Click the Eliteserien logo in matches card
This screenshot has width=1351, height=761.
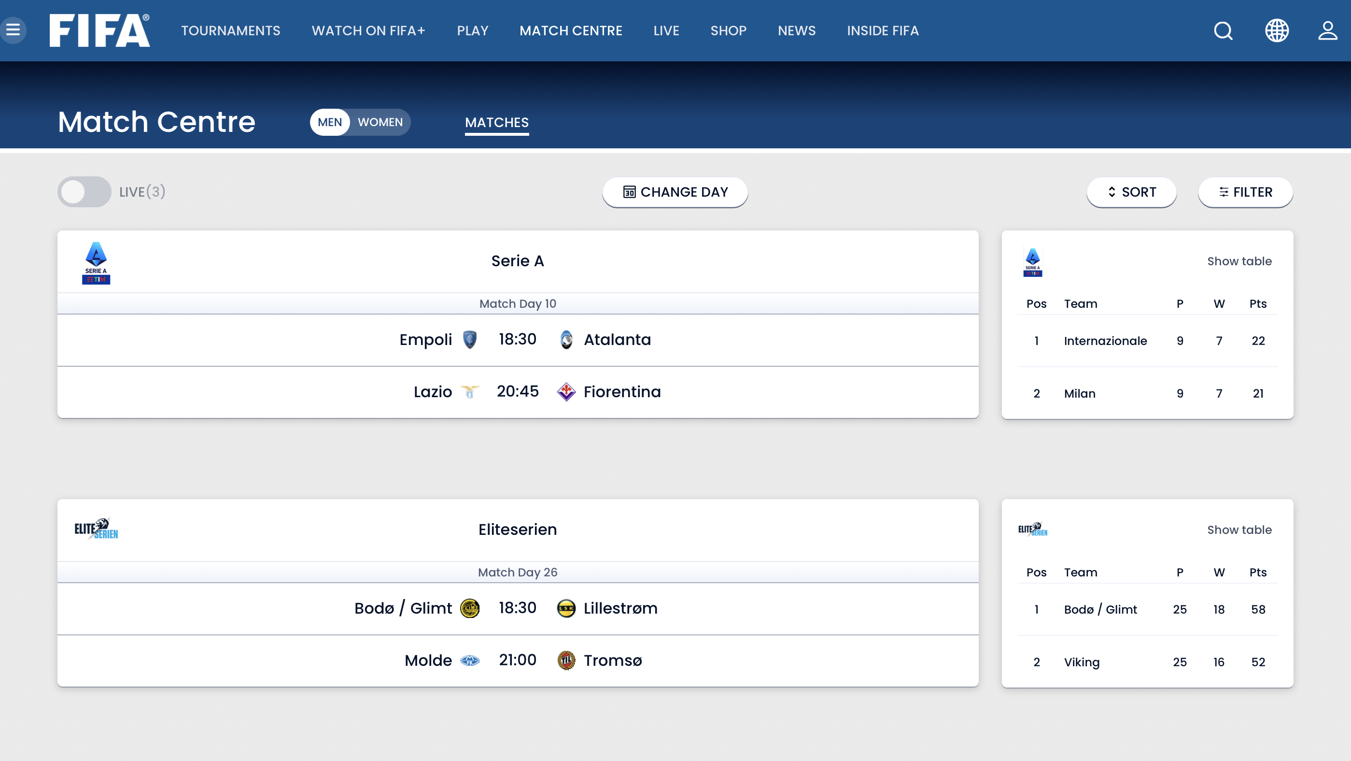[96, 529]
